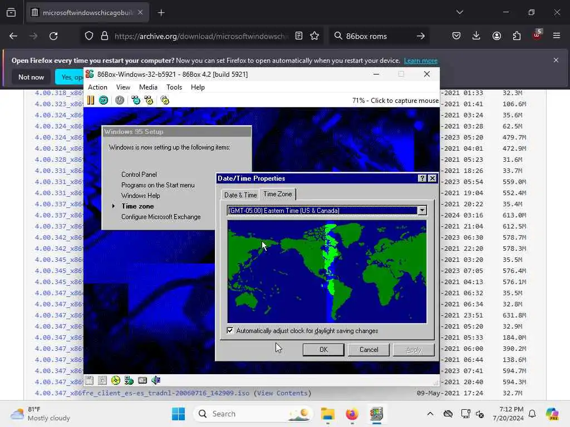Expand the time zone dropdown arrow
Screen dimensions: 570x427
coord(422,211)
